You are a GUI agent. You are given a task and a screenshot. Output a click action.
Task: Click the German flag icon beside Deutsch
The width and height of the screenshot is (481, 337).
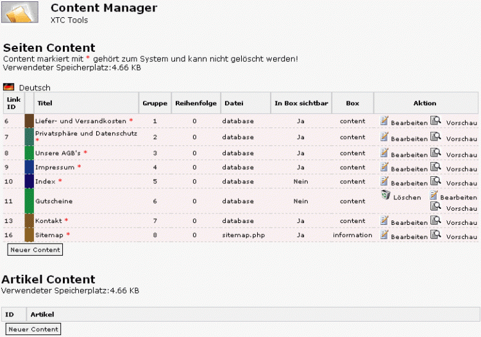8,87
